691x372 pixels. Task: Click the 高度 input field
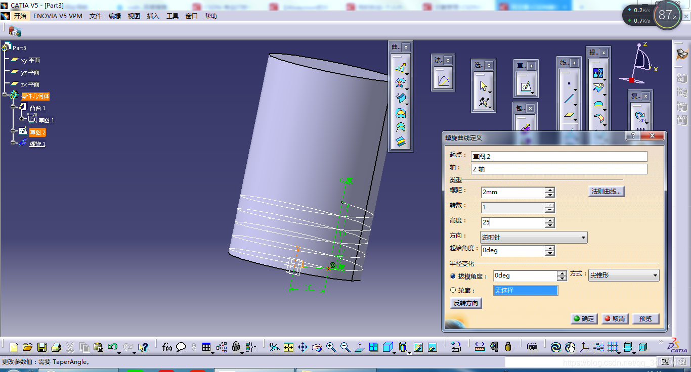[x=512, y=222]
